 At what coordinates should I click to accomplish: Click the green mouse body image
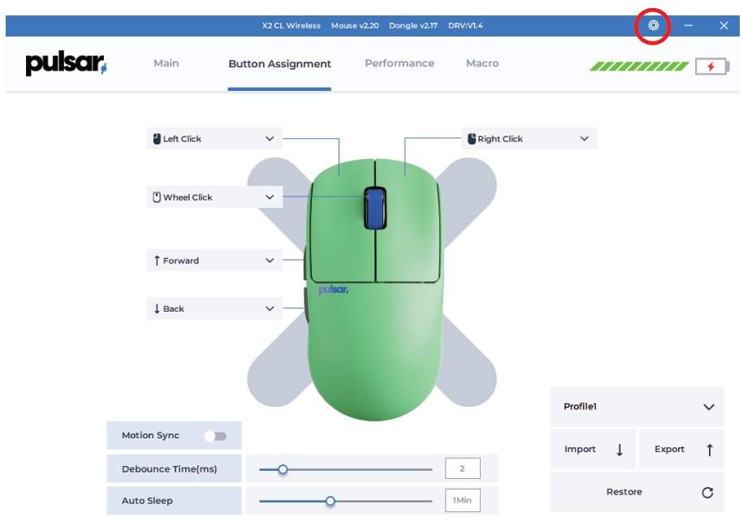375,289
